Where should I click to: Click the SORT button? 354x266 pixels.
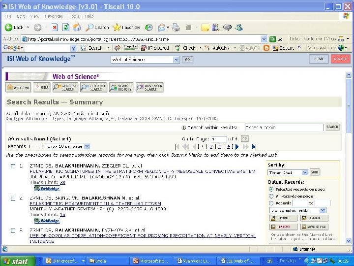(x=315, y=172)
